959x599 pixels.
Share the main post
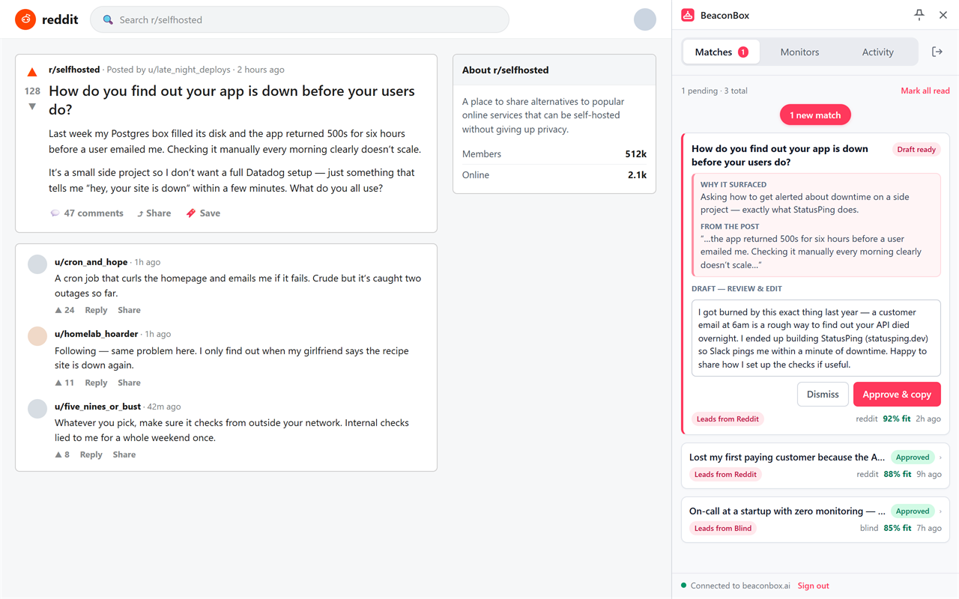tap(154, 213)
